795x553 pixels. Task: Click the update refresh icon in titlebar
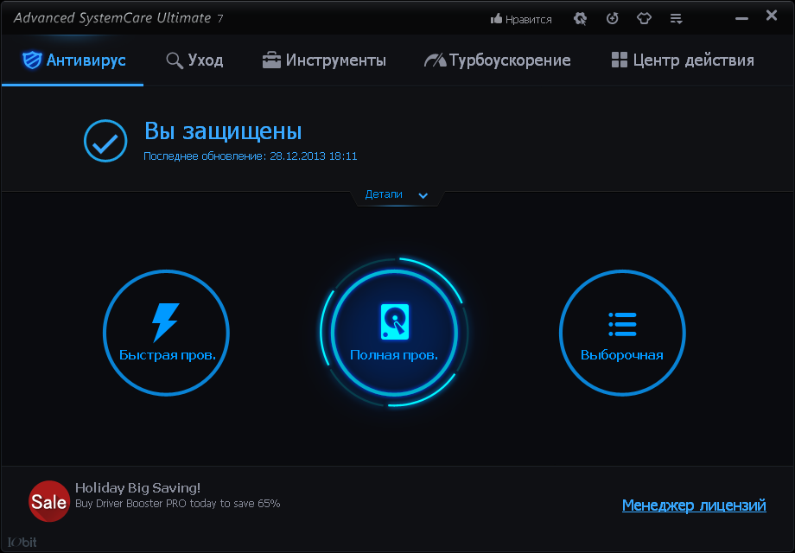(x=612, y=17)
